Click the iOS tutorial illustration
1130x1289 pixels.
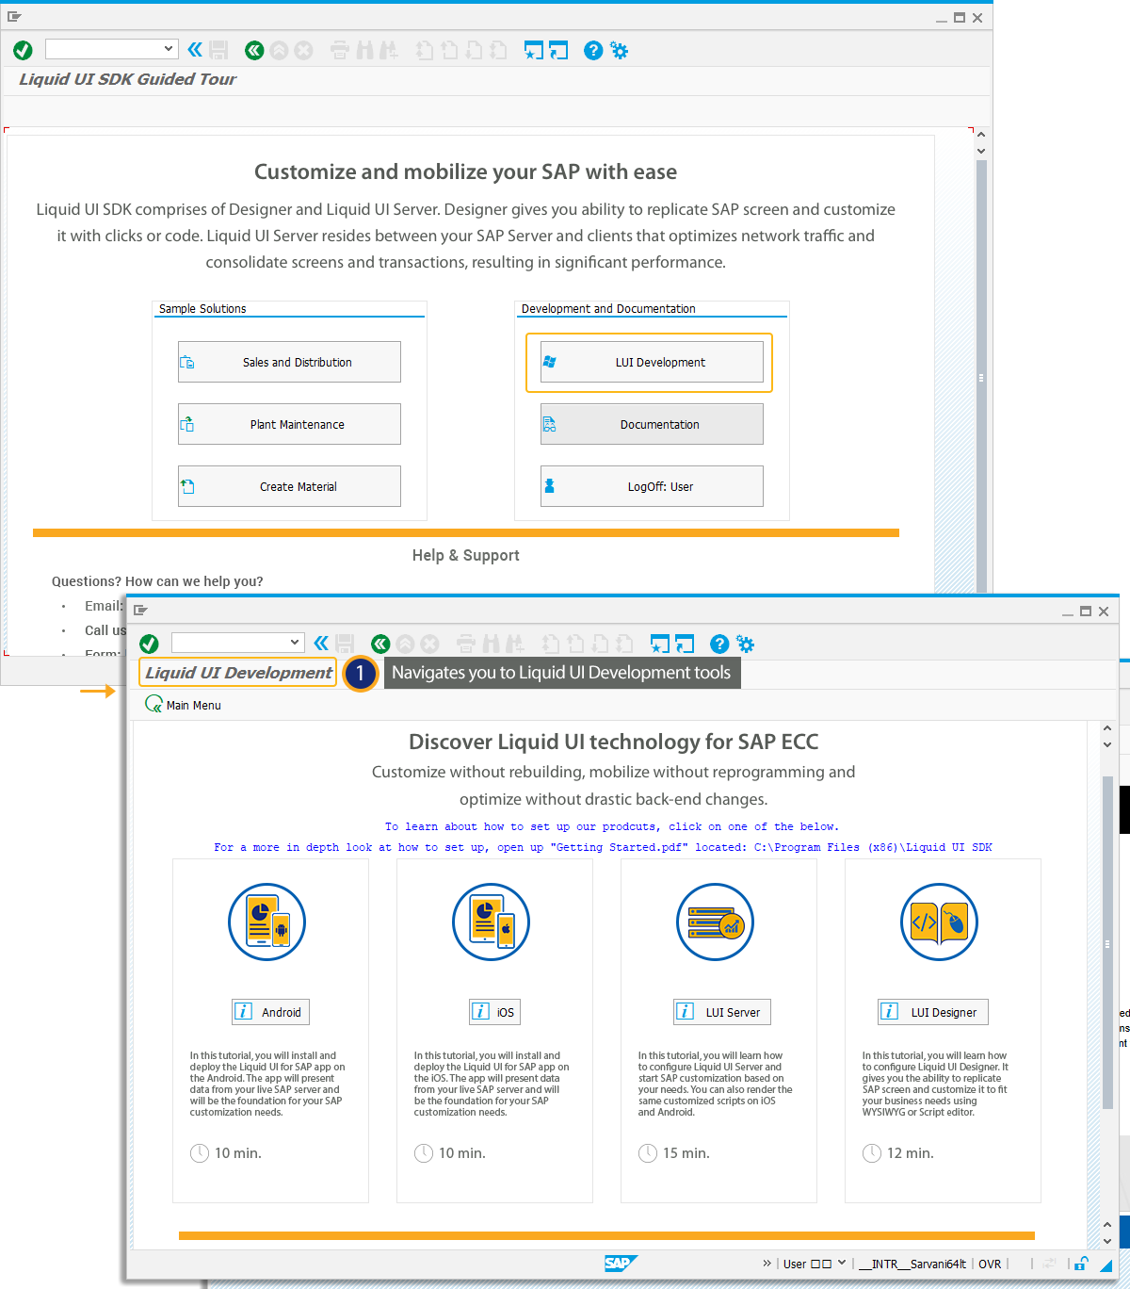[492, 922]
